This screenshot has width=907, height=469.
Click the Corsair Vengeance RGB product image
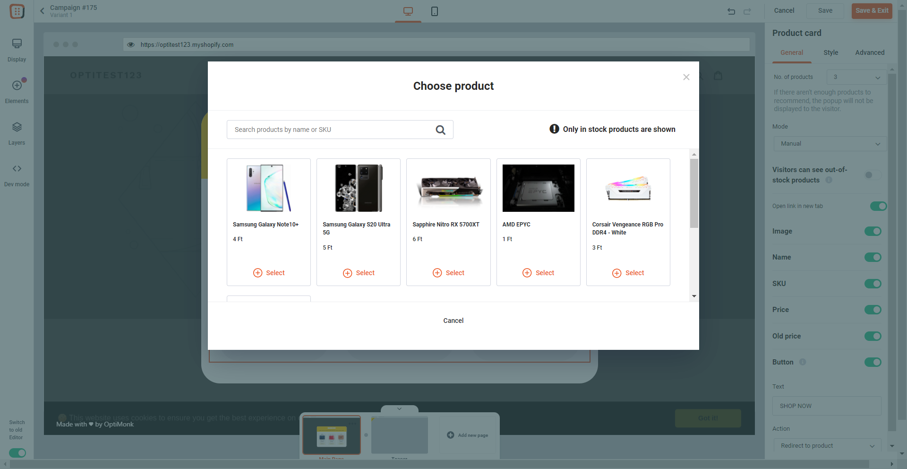point(628,188)
